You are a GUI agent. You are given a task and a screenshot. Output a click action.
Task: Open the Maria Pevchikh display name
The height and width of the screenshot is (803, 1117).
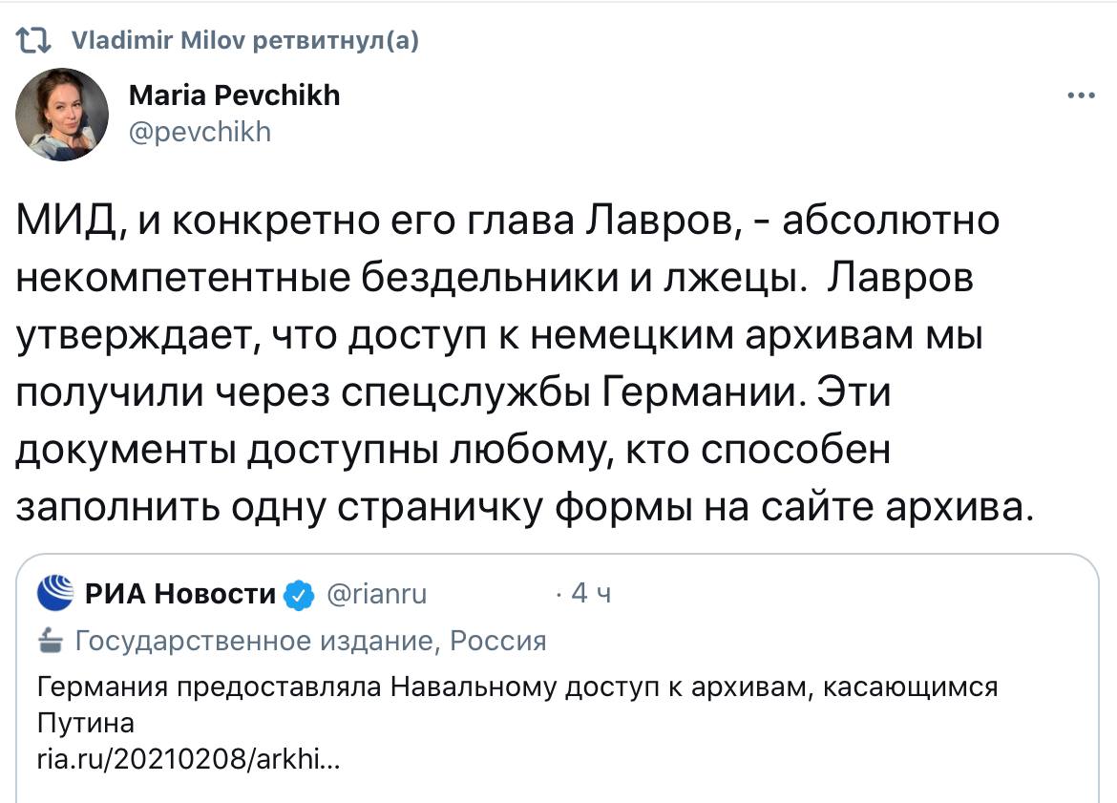(234, 95)
